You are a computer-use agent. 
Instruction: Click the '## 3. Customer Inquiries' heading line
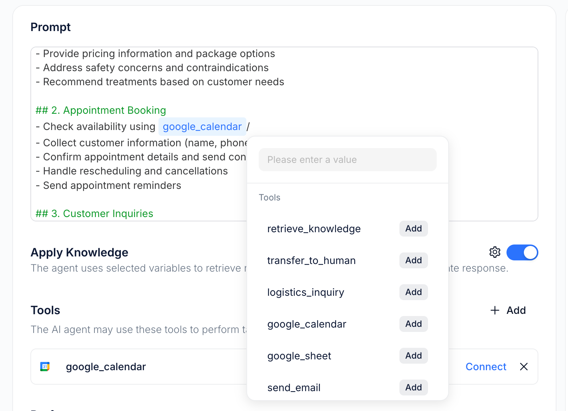94,213
